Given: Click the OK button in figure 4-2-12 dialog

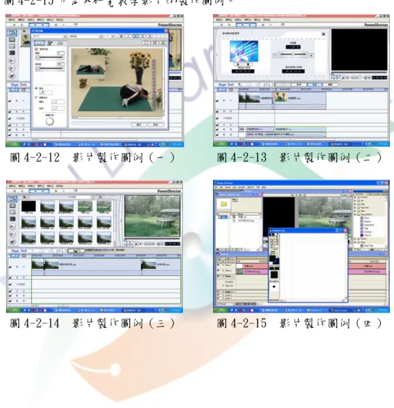Looking at the screenshot, I should pos(139,125).
